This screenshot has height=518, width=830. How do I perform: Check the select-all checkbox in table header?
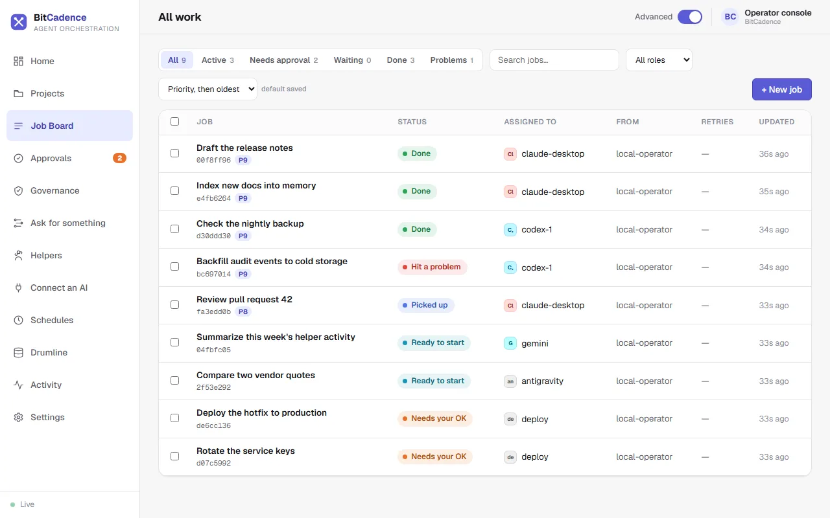click(174, 121)
